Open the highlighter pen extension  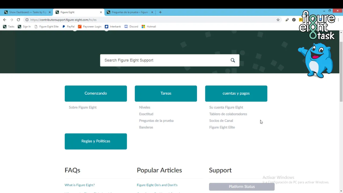pos(287,20)
